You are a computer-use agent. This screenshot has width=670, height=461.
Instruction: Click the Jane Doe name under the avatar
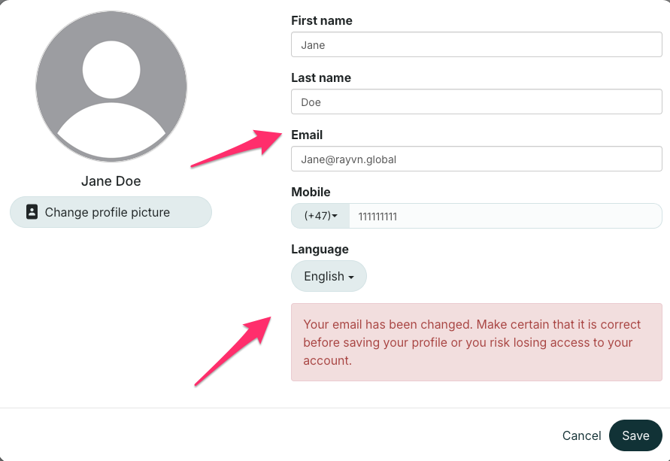pos(111,181)
